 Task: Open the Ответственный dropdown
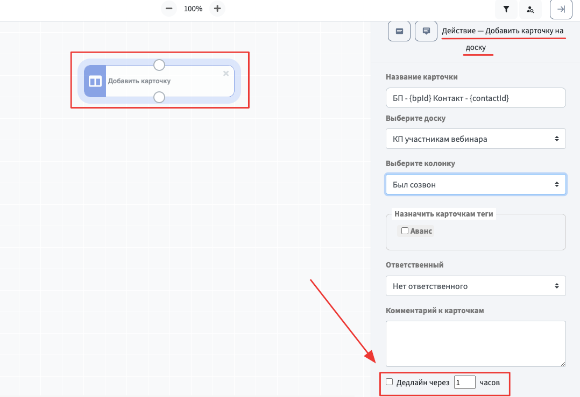(x=476, y=286)
